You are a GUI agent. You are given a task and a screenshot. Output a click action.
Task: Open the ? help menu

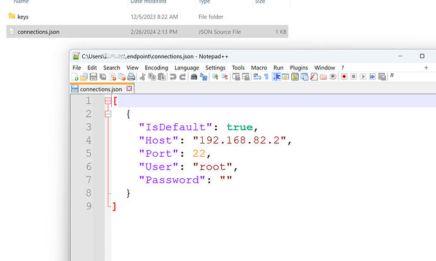click(342, 68)
